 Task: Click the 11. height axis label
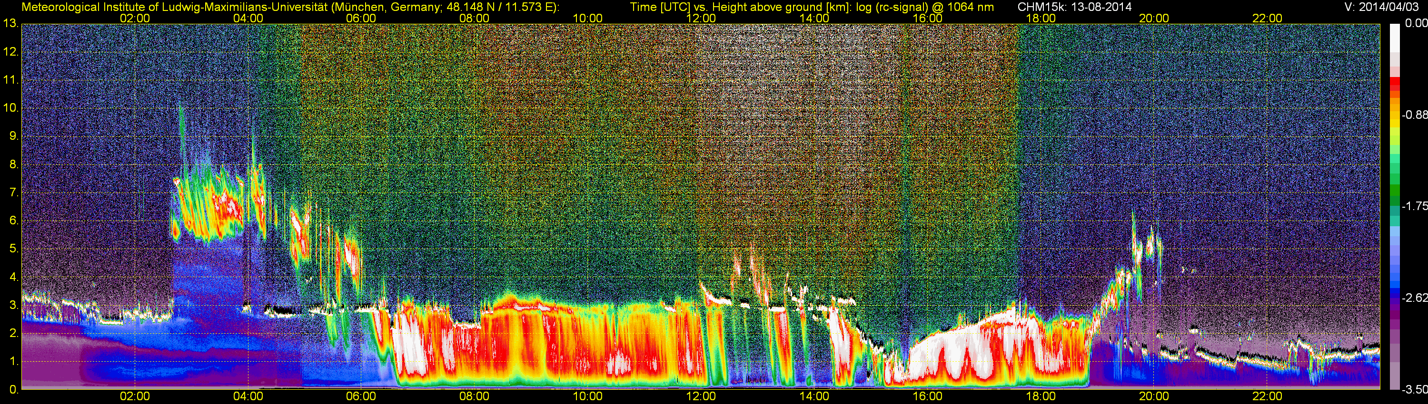(x=11, y=80)
